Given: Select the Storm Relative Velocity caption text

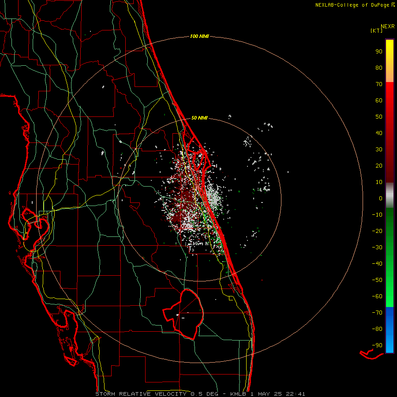Looking at the screenshot, I should point(200,394).
